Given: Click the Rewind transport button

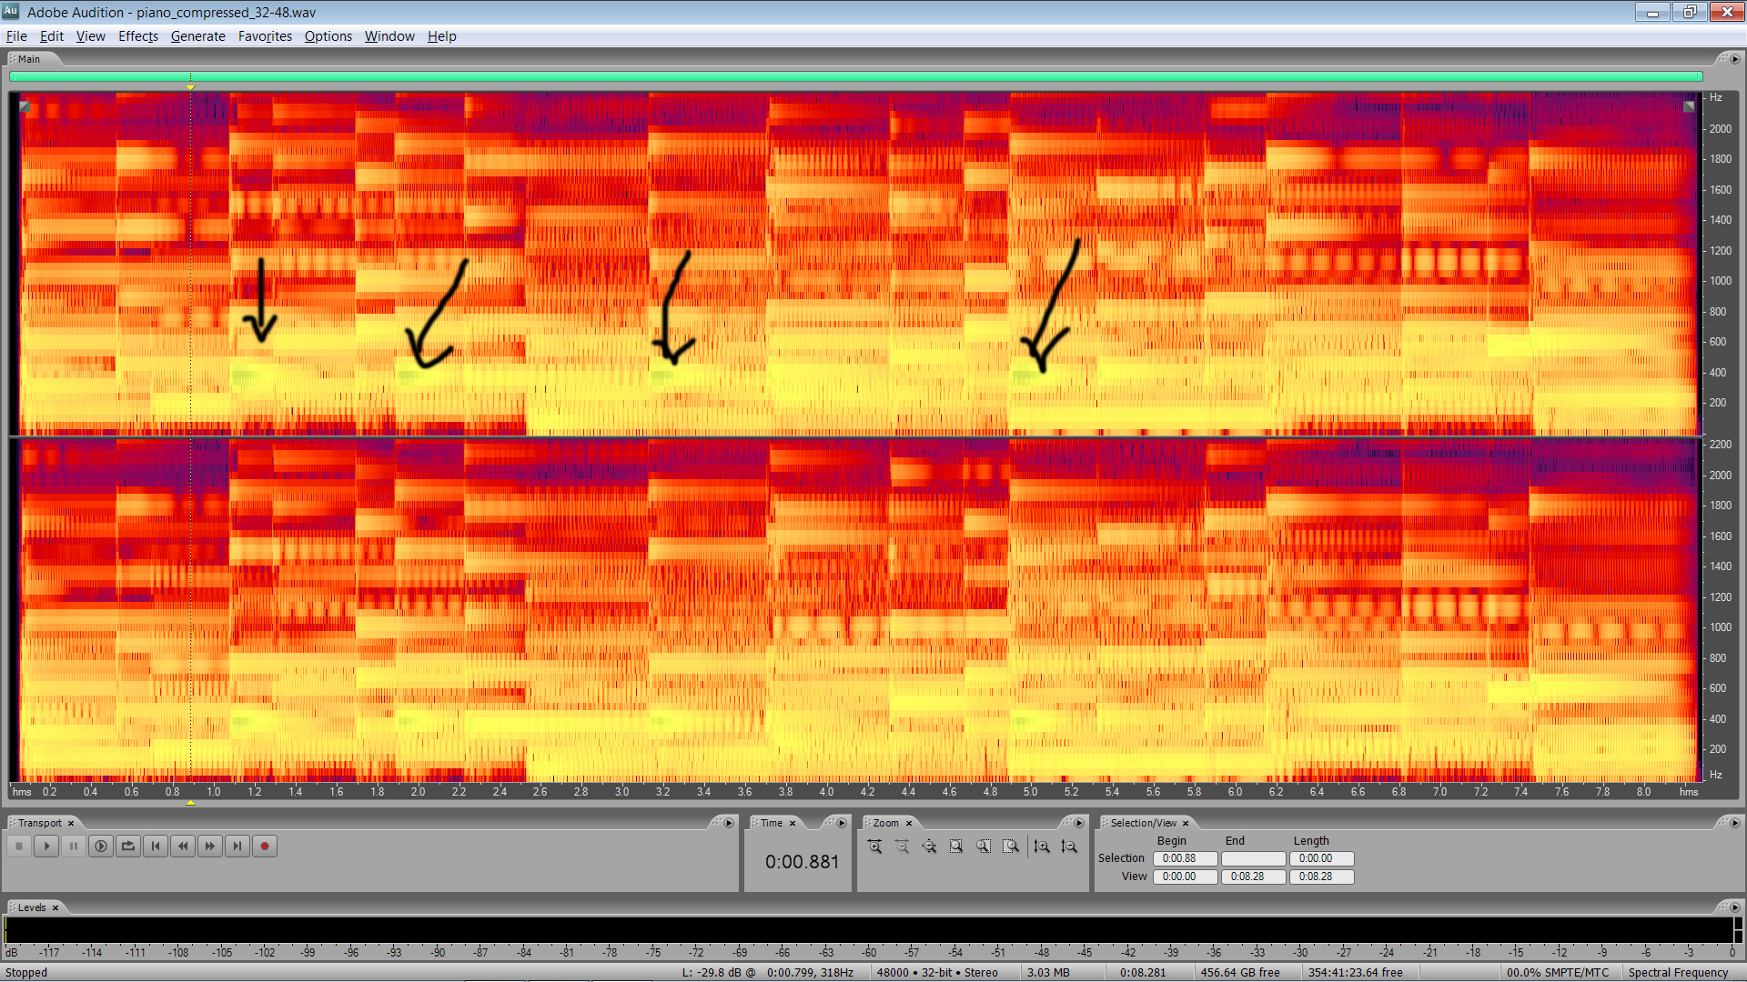Looking at the screenshot, I should point(183,847).
